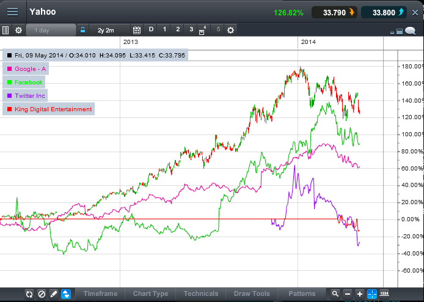The width and height of the screenshot is (424, 302).
Task: Toggle the 1234 price scale icon
Action: [384, 293]
